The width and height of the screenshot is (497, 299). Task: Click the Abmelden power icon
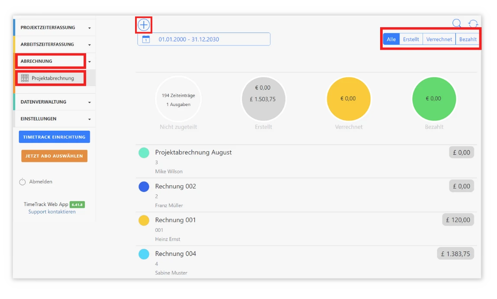tap(23, 182)
